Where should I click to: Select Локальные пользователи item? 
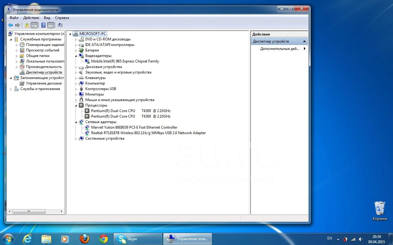45,61
